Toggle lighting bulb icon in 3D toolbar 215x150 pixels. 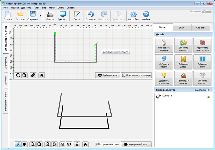(77, 144)
